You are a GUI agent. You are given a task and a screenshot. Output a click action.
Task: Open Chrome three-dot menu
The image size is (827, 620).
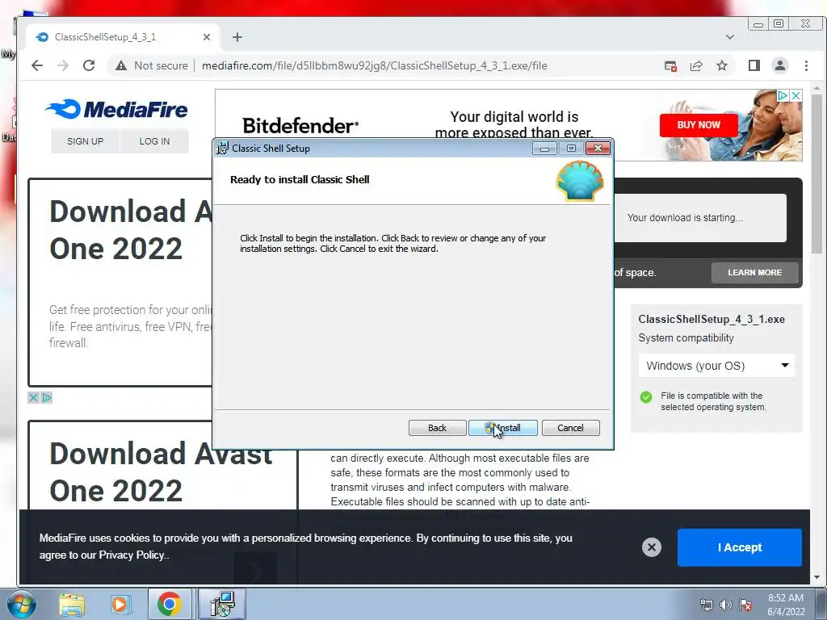pyautogui.click(x=806, y=65)
